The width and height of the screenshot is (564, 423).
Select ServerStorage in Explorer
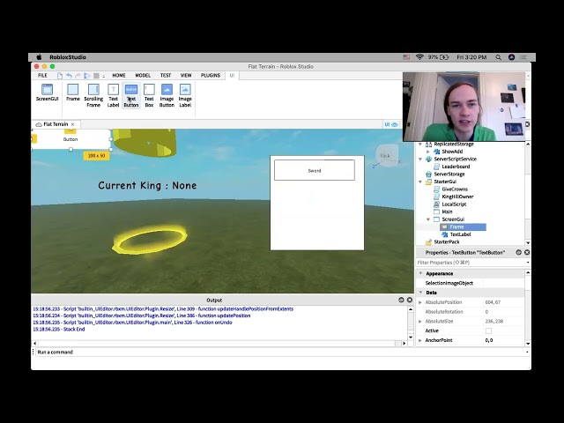click(449, 174)
